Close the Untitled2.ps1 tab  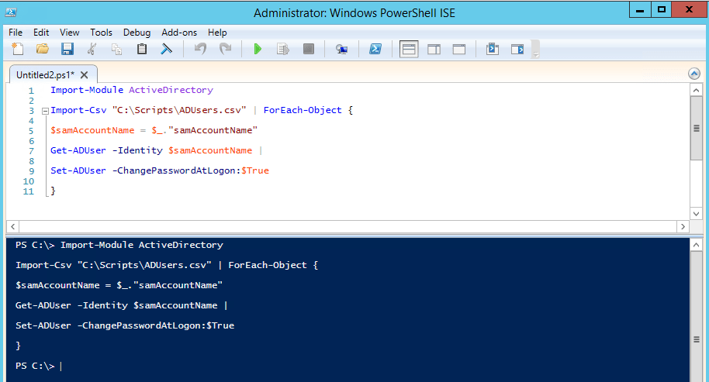tap(84, 75)
